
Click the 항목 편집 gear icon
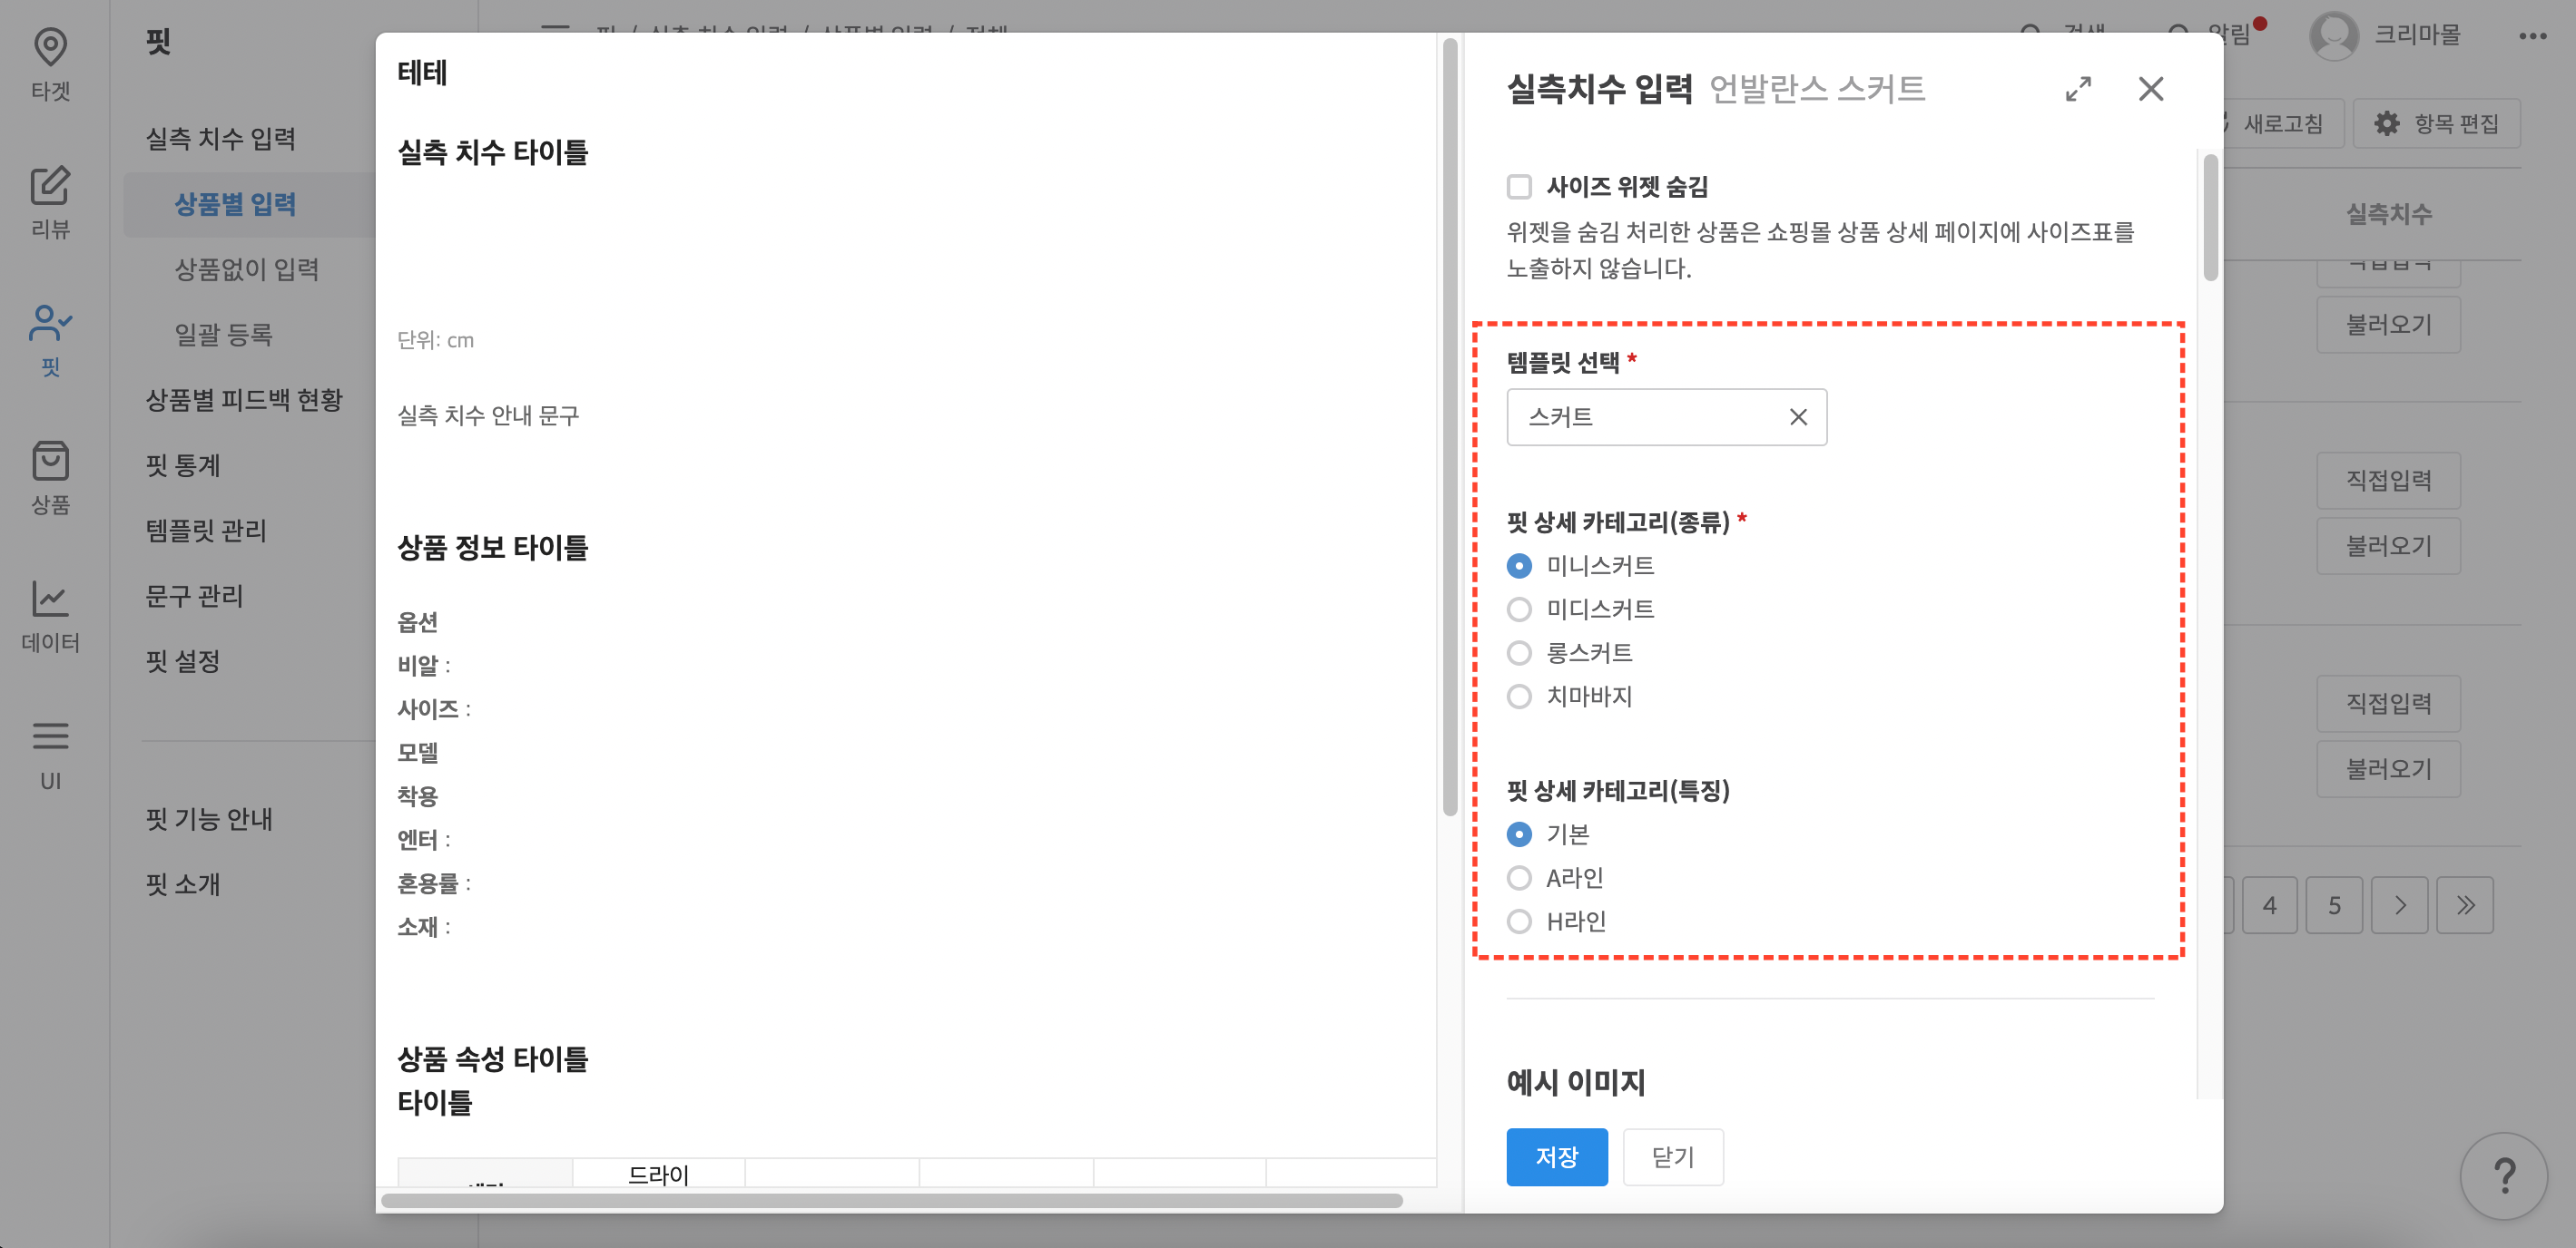pos(2387,123)
